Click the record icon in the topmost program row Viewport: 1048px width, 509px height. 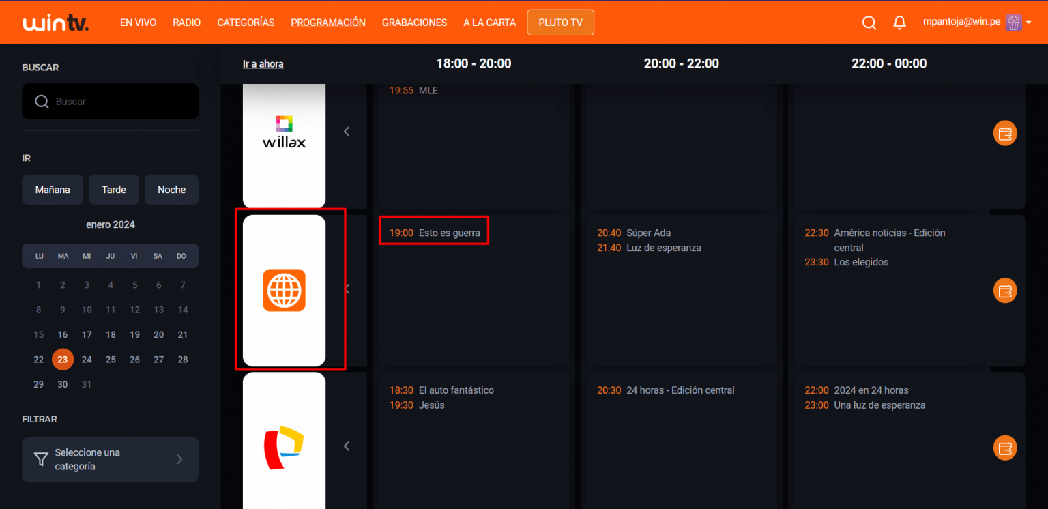(1004, 133)
